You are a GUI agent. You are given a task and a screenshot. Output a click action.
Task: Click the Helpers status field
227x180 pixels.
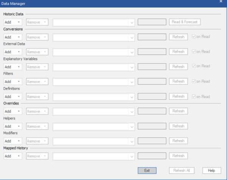152,126
